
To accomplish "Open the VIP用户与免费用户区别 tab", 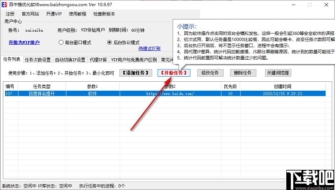I will [x=134, y=60].
